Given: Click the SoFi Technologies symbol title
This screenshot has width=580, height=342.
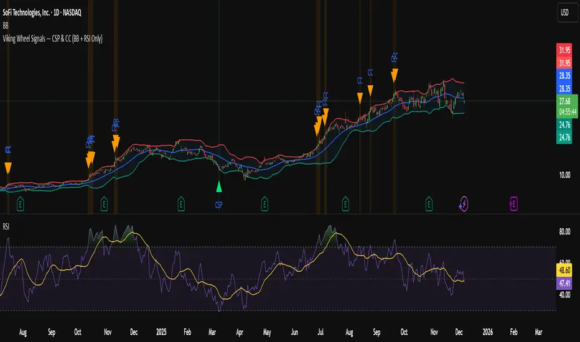Looking at the screenshot, I should [42, 12].
